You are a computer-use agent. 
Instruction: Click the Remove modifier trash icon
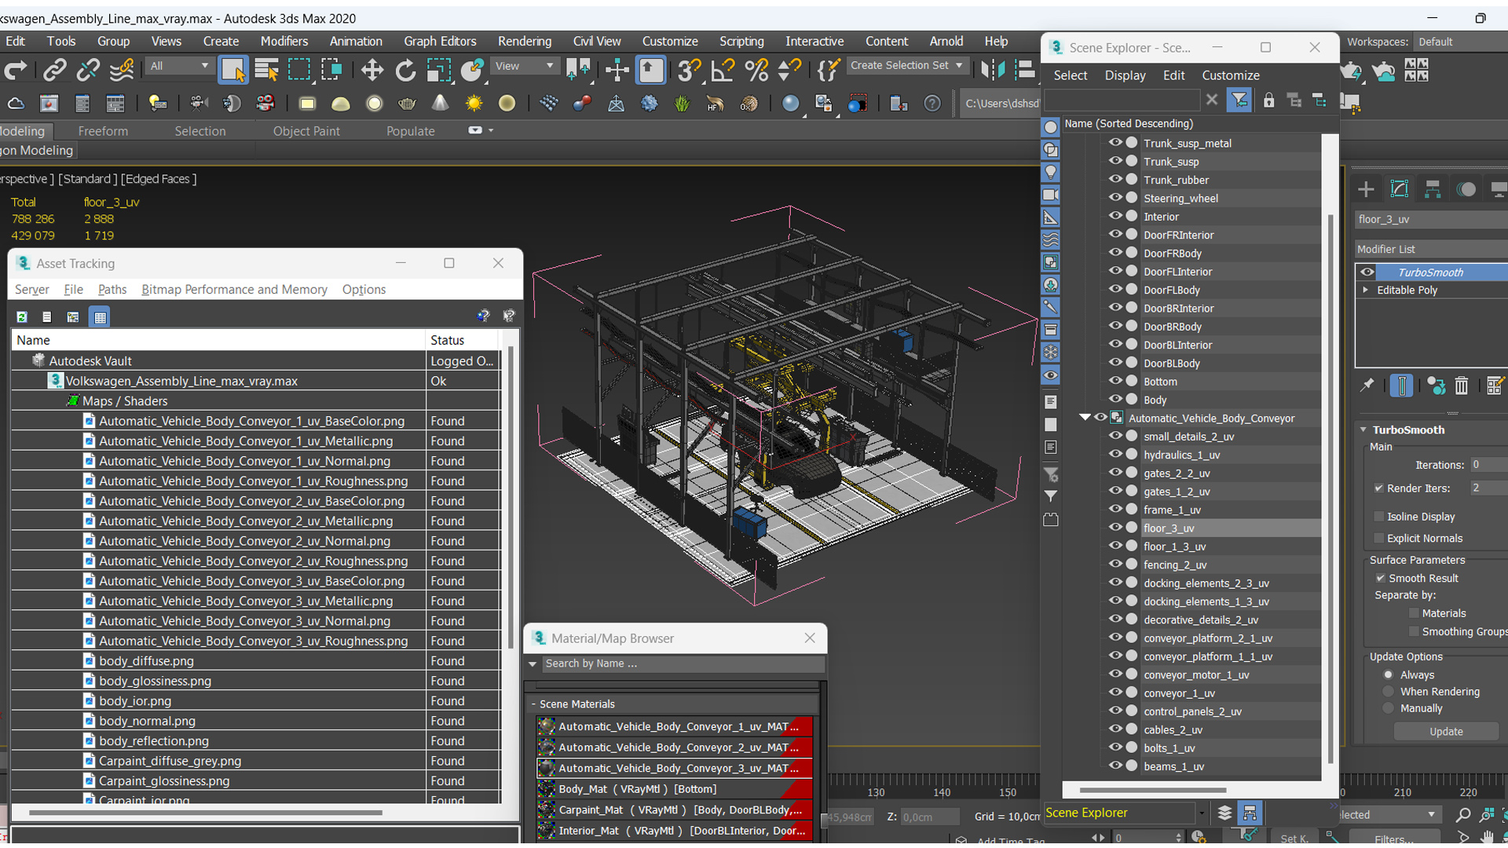[x=1461, y=386]
